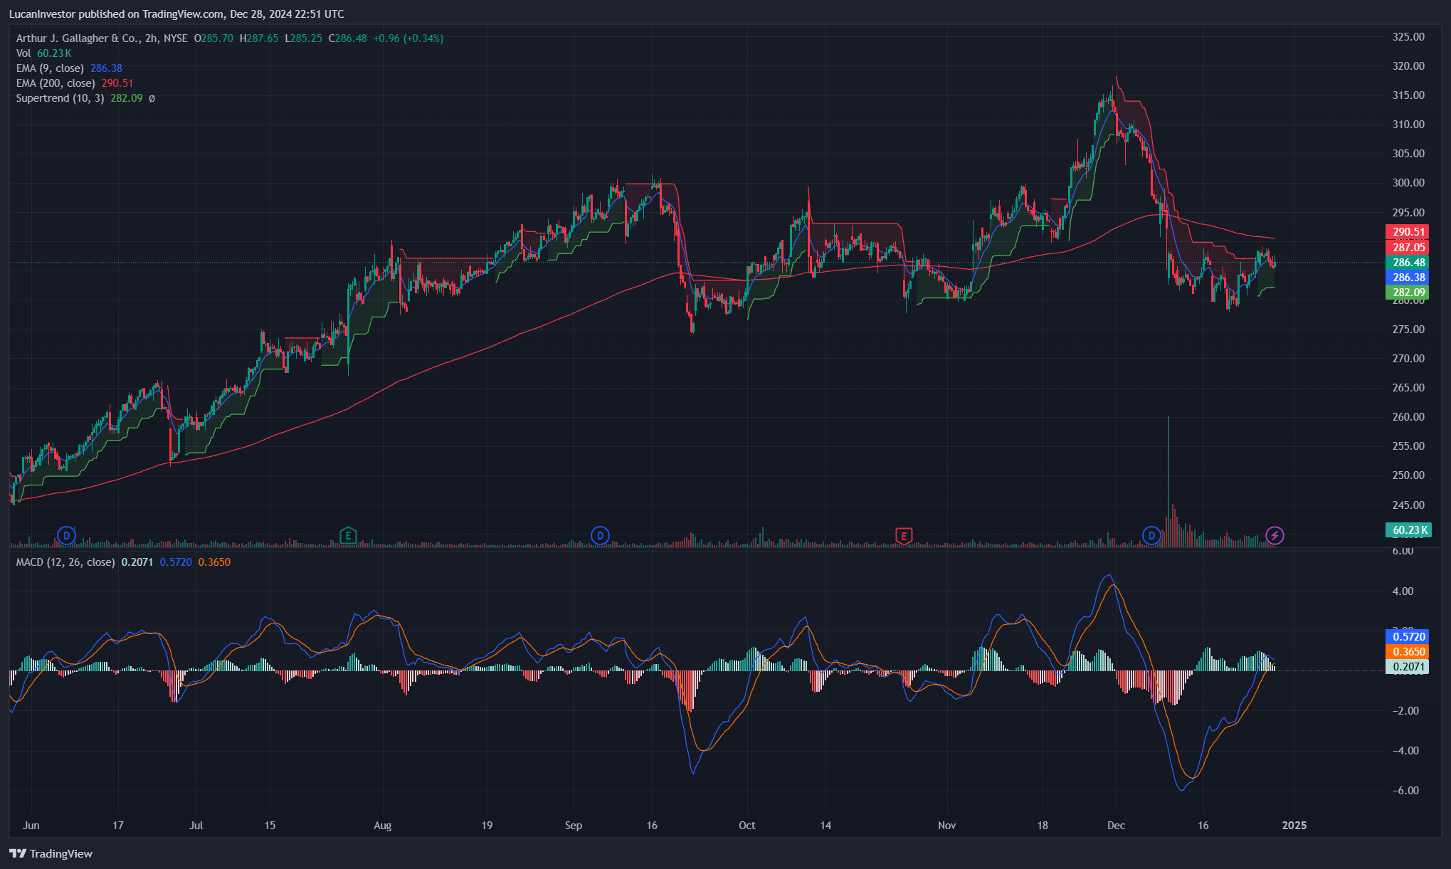Click the MACD -6.00 axis label
Image resolution: width=1451 pixels, height=869 pixels.
1404,791
